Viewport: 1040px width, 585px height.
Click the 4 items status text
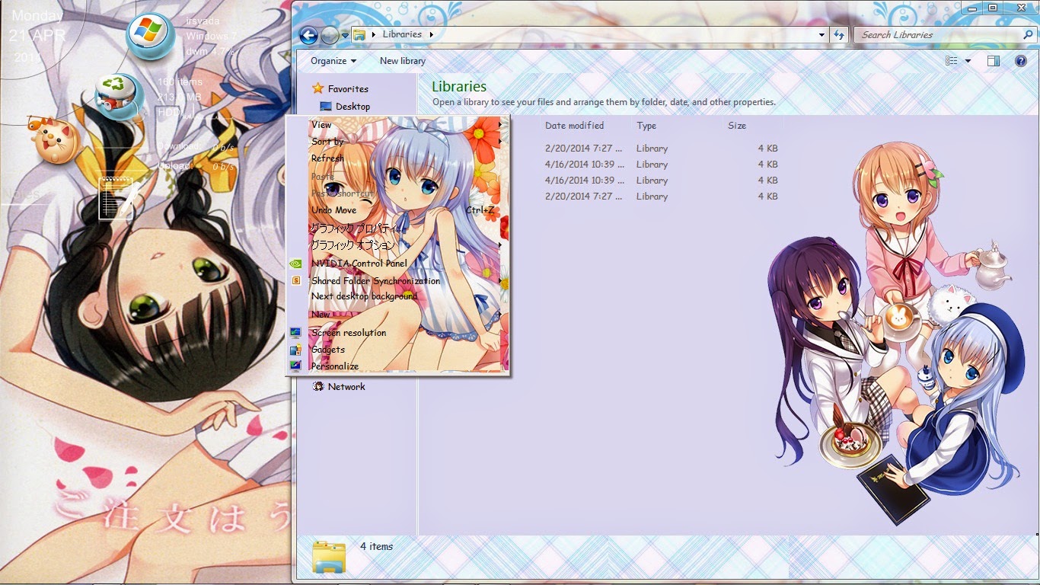pos(376,546)
